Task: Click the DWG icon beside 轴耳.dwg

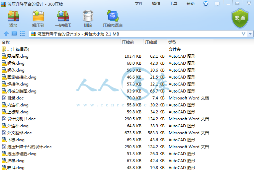Action: 4,167
